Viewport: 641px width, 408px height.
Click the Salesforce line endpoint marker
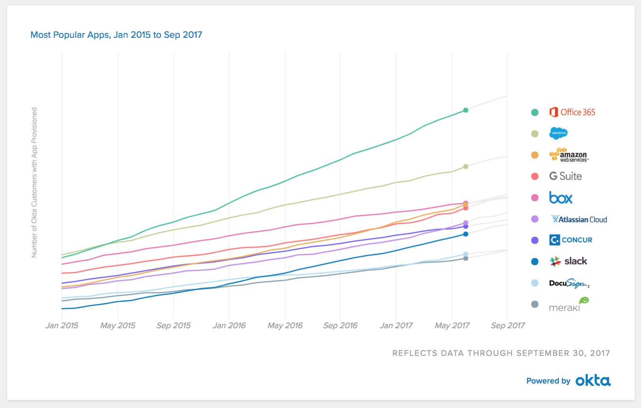pos(466,167)
